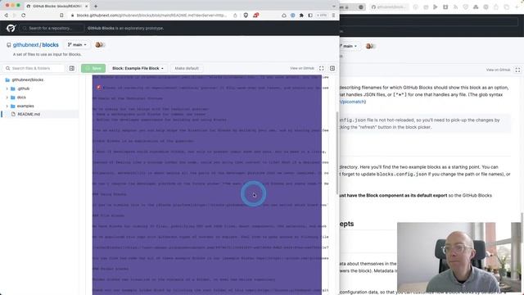
Task: Click the blue circular extension icon
Action: coord(293,16)
